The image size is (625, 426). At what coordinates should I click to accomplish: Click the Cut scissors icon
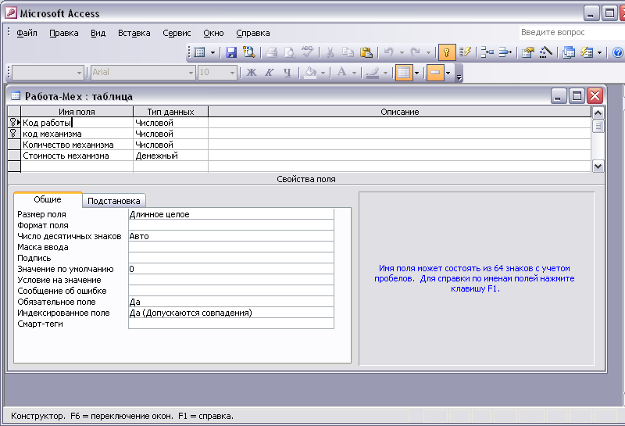point(330,52)
